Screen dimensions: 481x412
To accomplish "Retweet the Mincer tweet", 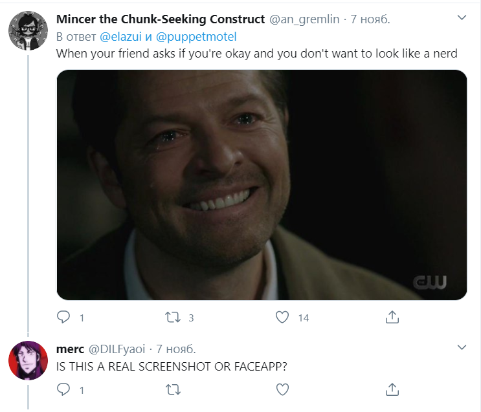I will point(173,318).
